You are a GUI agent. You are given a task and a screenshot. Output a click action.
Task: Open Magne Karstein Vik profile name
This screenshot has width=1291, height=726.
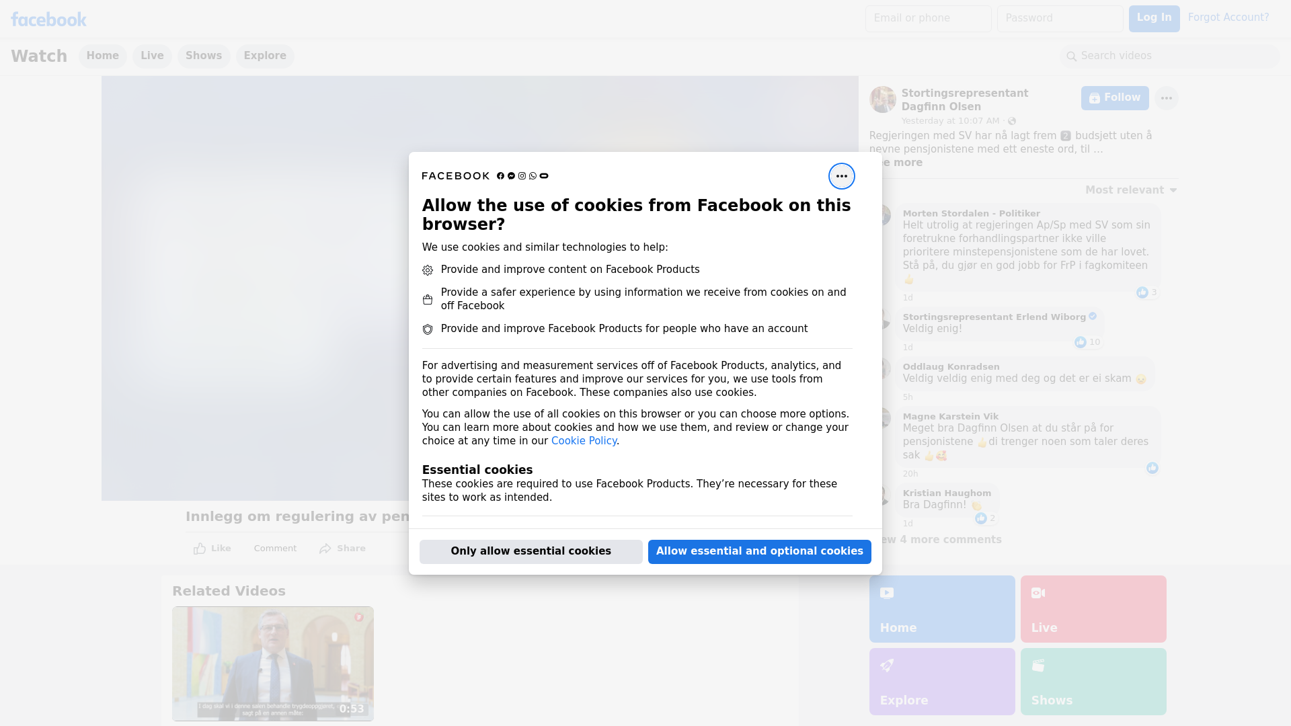(x=950, y=417)
